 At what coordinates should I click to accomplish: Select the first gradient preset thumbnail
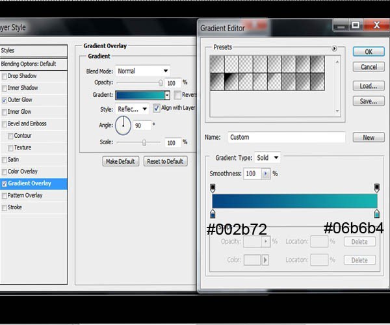217,63
